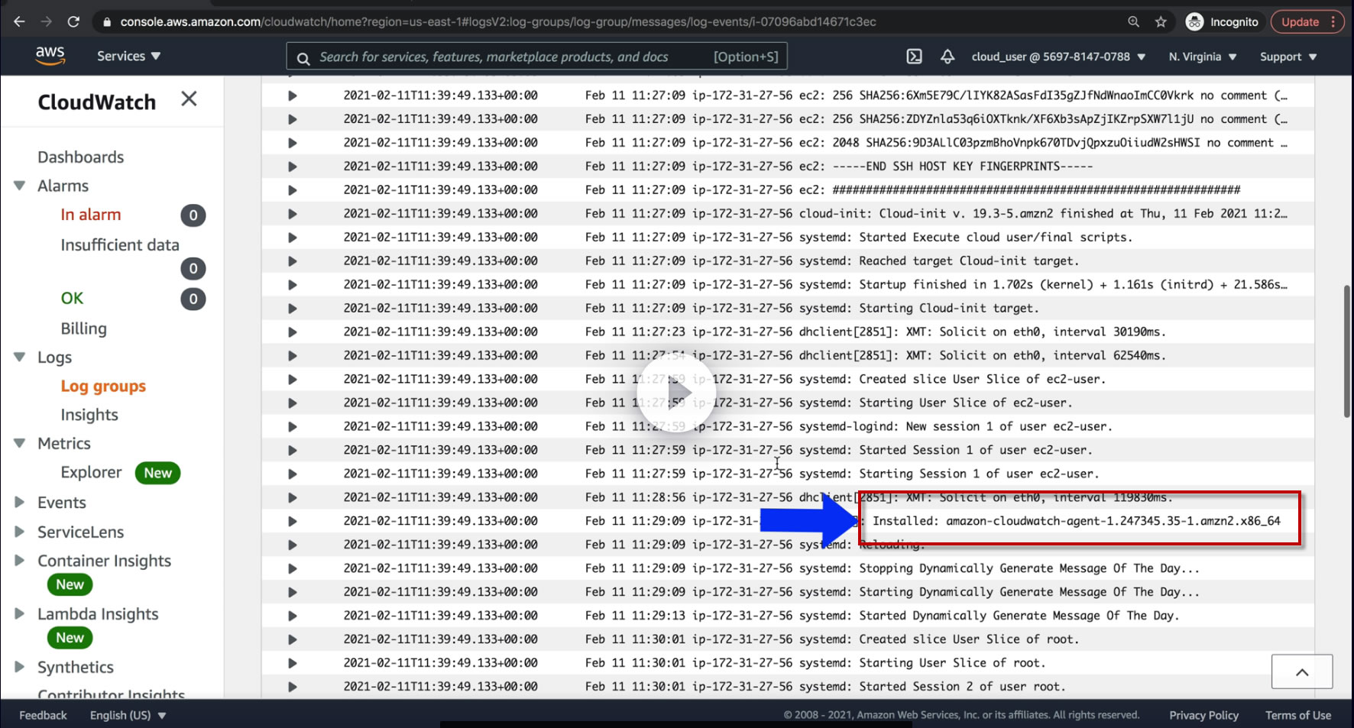Click the browser address bar
The image size is (1354, 728).
point(611,21)
